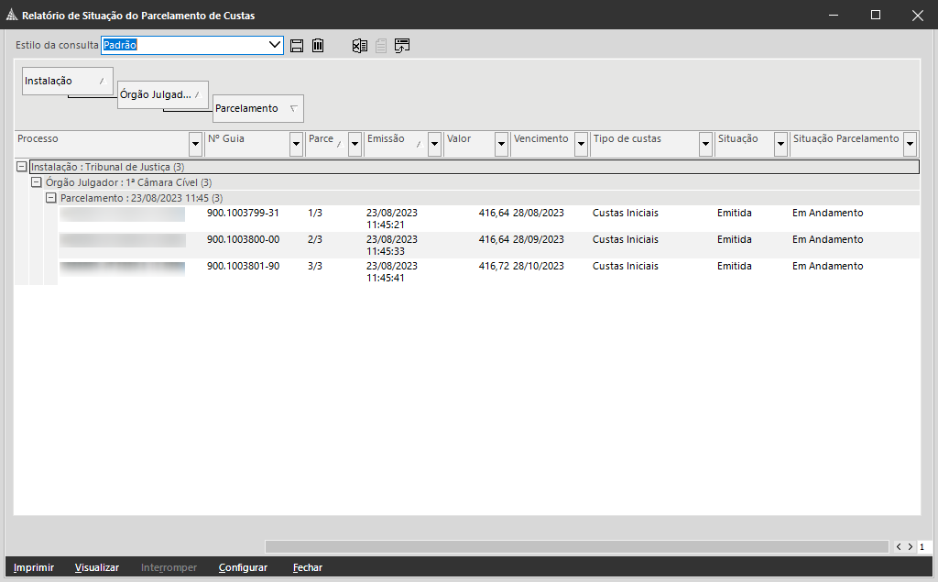
Task: Click the Imprimir button
Action: 34,567
